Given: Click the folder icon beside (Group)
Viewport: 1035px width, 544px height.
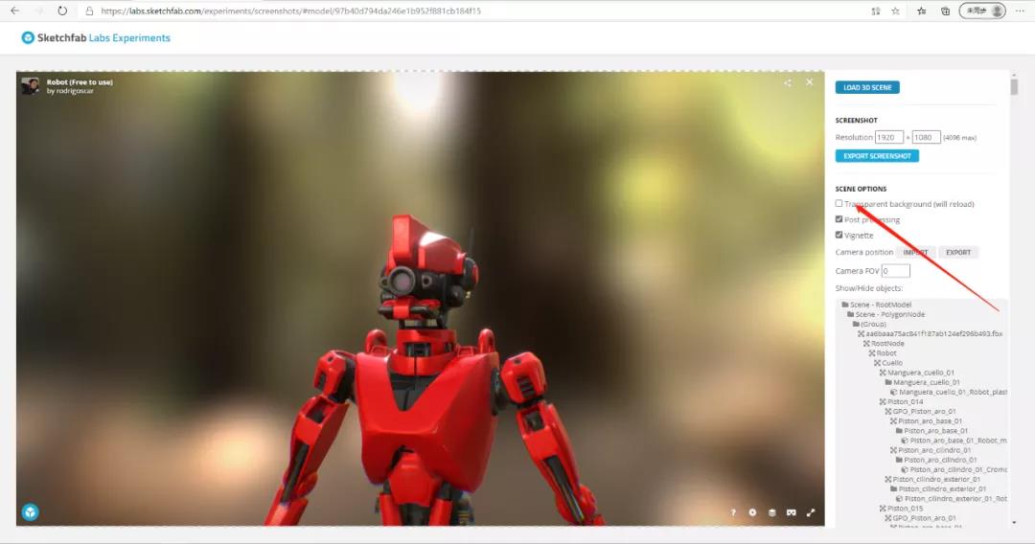Looking at the screenshot, I should (x=856, y=324).
